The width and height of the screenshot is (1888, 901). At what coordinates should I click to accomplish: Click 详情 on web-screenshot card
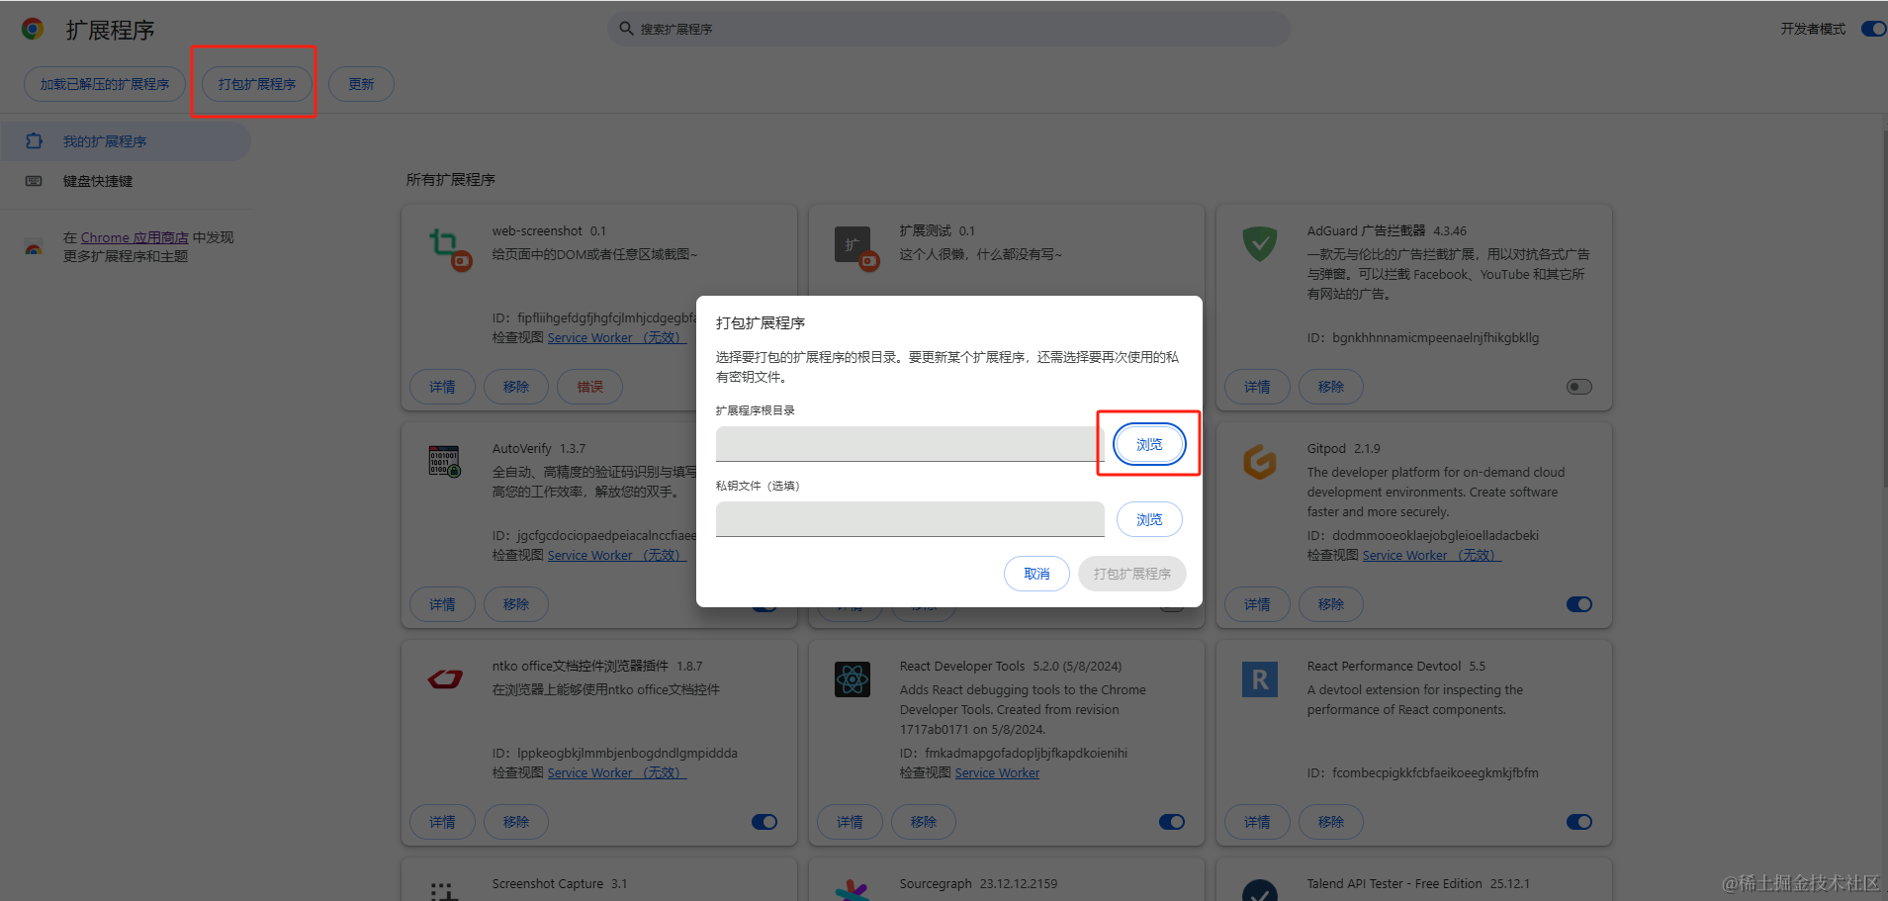click(x=443, y=387)
